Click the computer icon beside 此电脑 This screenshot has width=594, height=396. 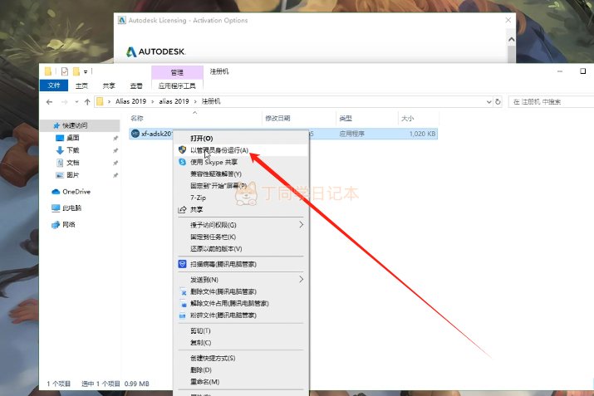pos(56,208)
